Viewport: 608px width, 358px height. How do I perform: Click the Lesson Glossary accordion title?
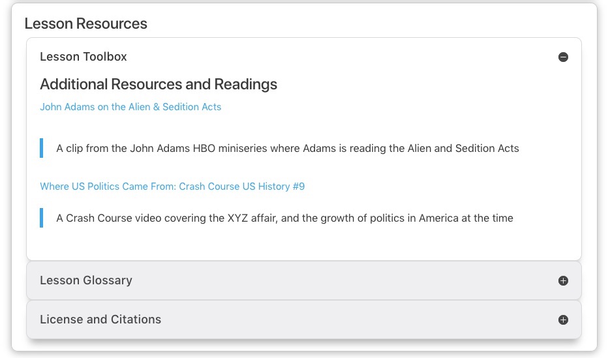[86, 280]
